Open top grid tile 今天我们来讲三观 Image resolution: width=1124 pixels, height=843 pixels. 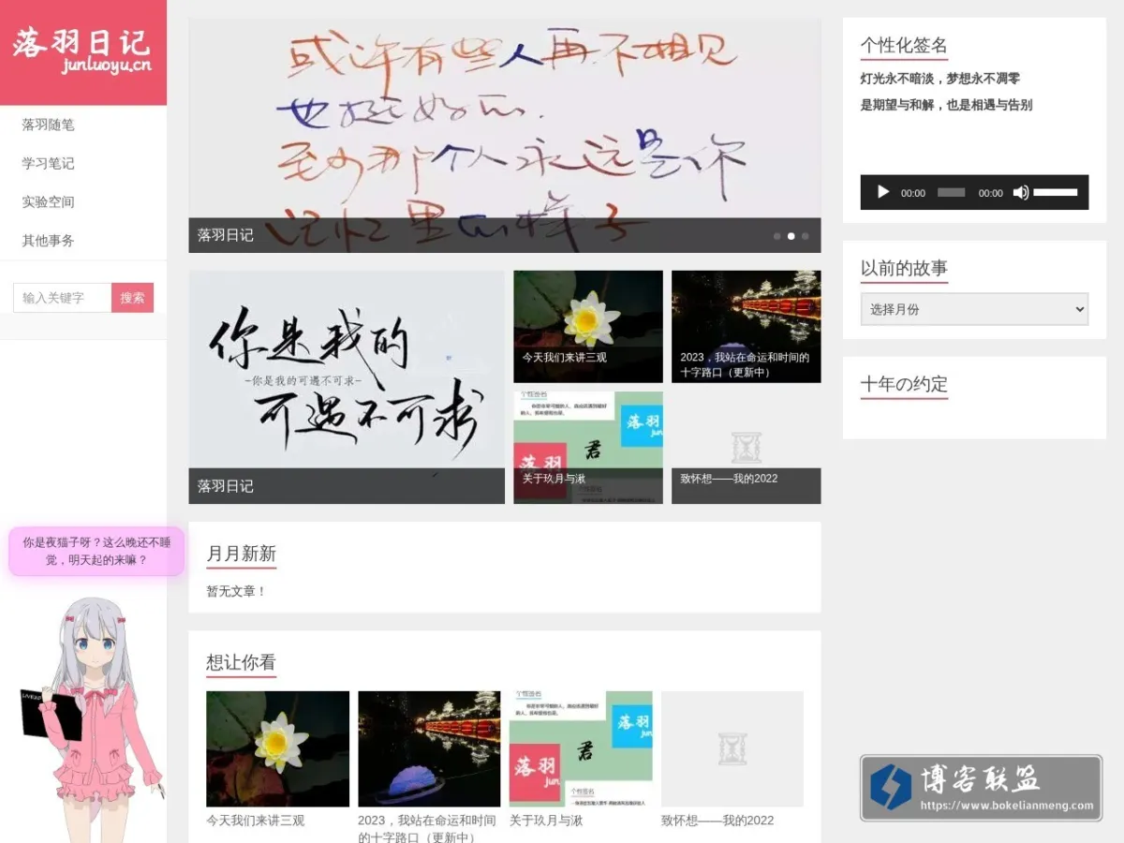click(588, 326)
